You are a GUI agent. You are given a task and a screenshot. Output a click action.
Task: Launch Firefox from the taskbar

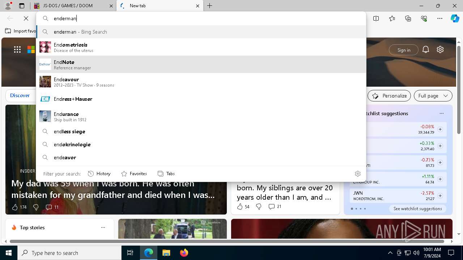[184, 253]
